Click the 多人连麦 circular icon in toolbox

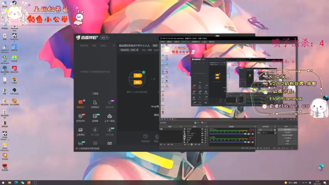point(95,129)
